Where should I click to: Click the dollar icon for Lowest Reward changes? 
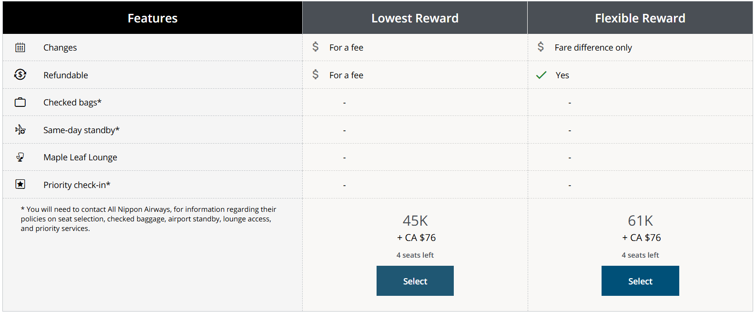316,47
